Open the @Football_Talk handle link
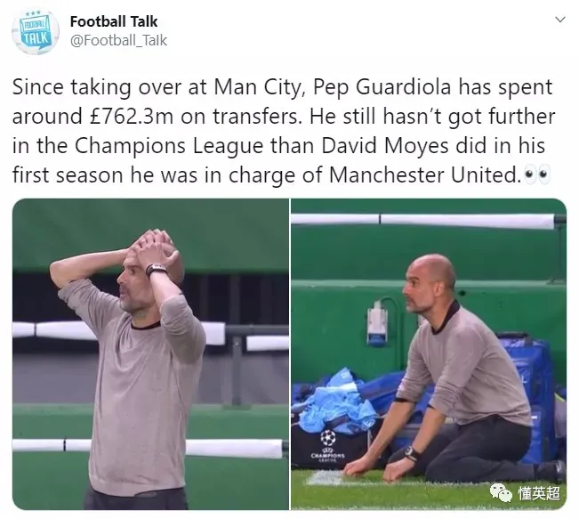Image resolution: width=579 pixels, height=519 pixels. click(x=118, y=40)
